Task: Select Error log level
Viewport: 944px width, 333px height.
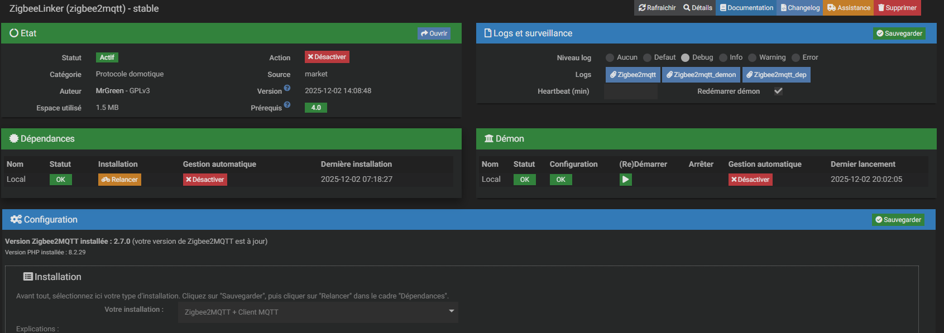Action: coord(796,57)
